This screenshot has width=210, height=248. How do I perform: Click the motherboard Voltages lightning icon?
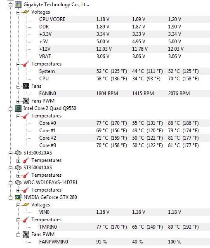coord(26,12)
